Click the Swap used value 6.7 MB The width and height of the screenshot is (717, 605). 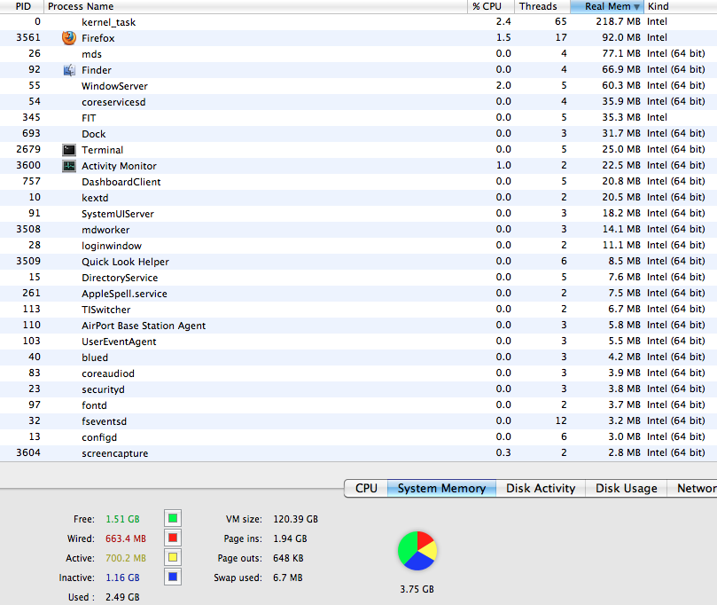tap(288, 577)
